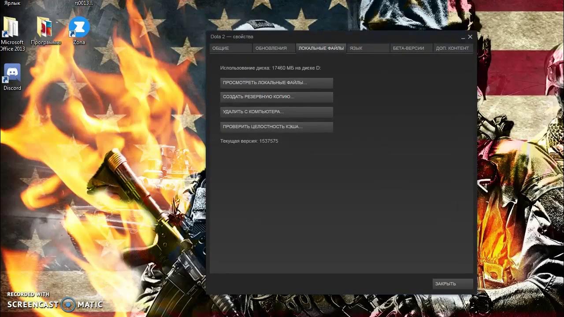Select the Ярлык desktop label
Image resolution: width=564 pixels, height=317 pixels.
coord(12,3)
